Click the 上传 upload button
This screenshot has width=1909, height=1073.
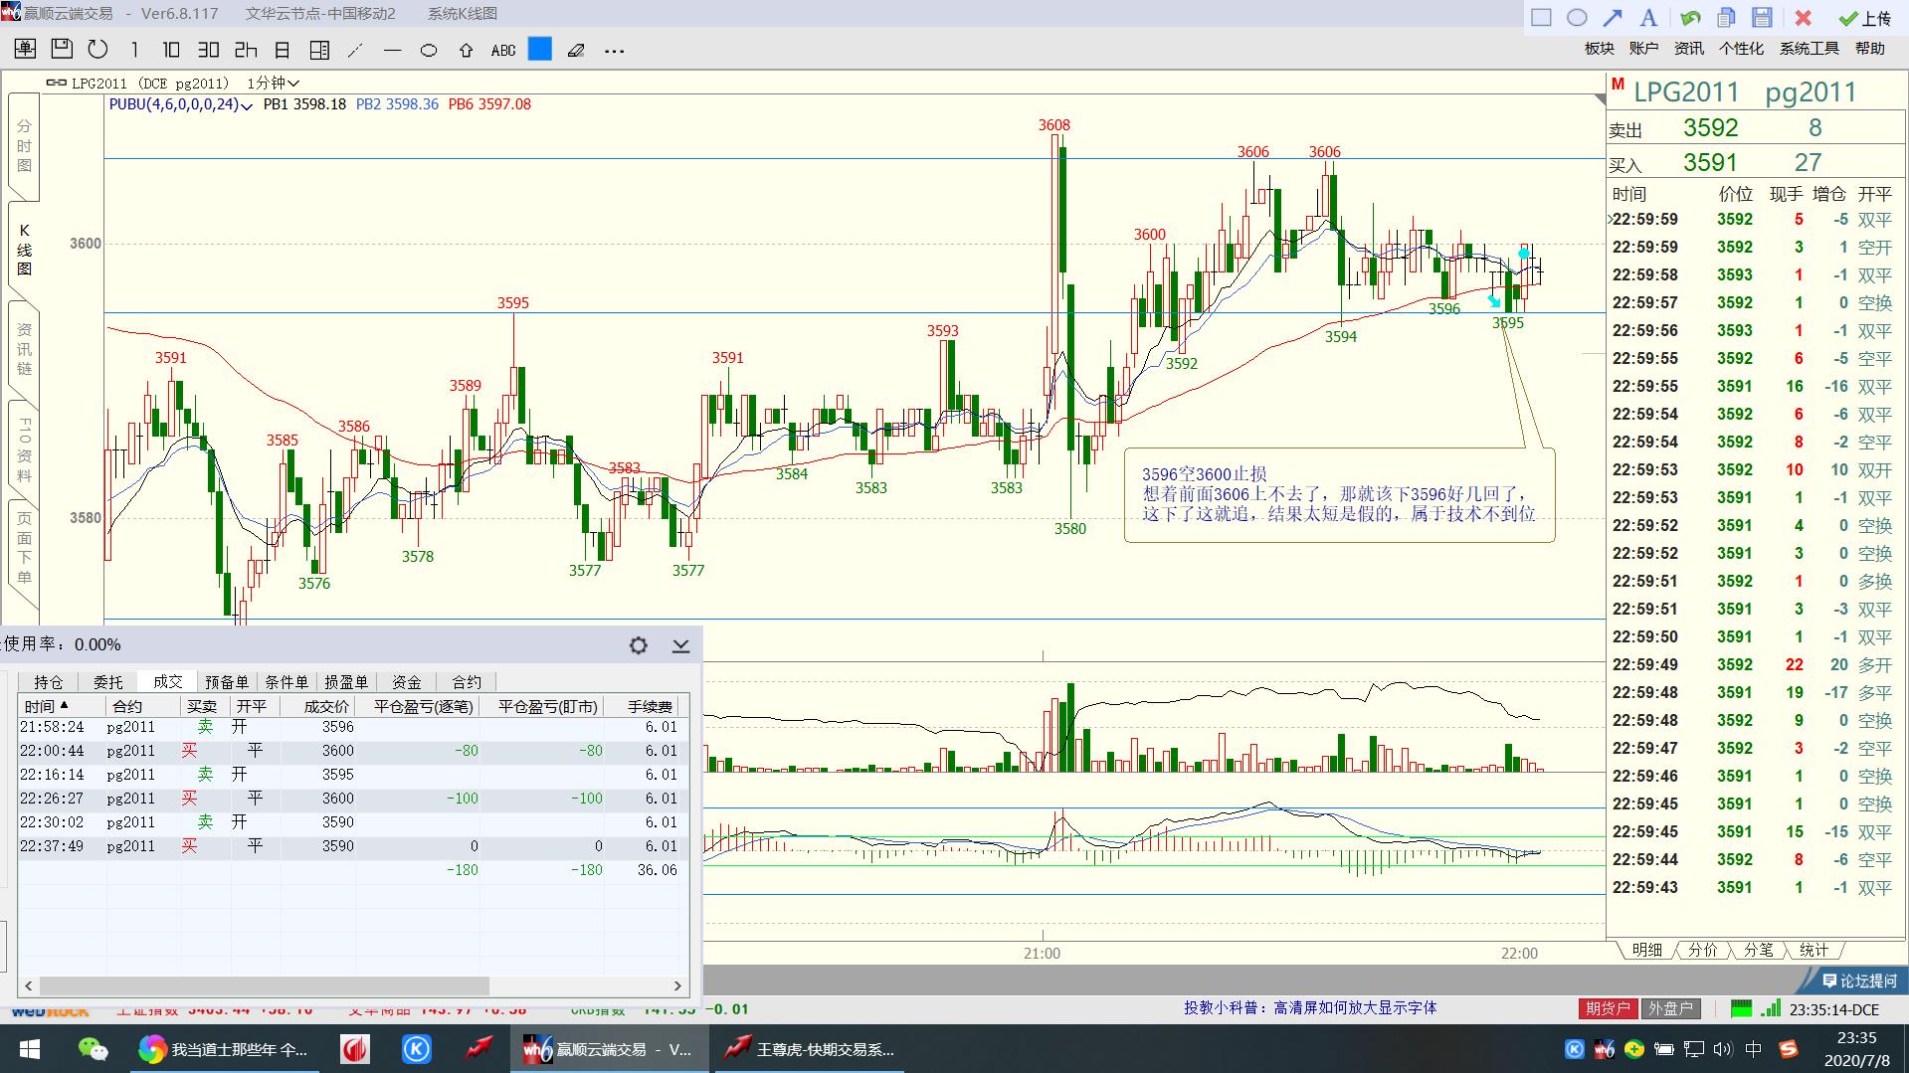pyautogui.click(x=1866, y=18)
